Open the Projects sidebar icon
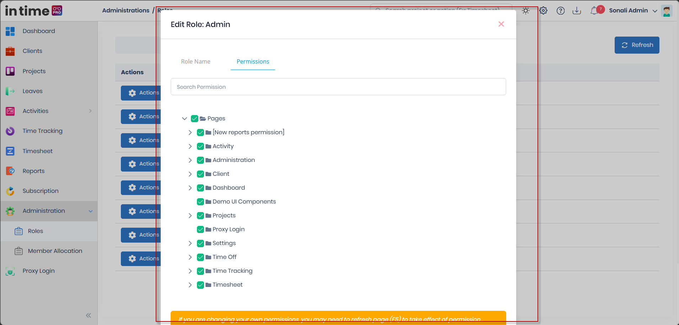Image resolution: width=679 pixels, height=325 pixels. (10, 71)
